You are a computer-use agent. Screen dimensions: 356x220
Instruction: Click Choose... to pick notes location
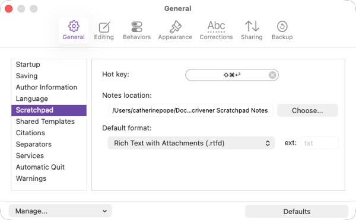(307, 110)
